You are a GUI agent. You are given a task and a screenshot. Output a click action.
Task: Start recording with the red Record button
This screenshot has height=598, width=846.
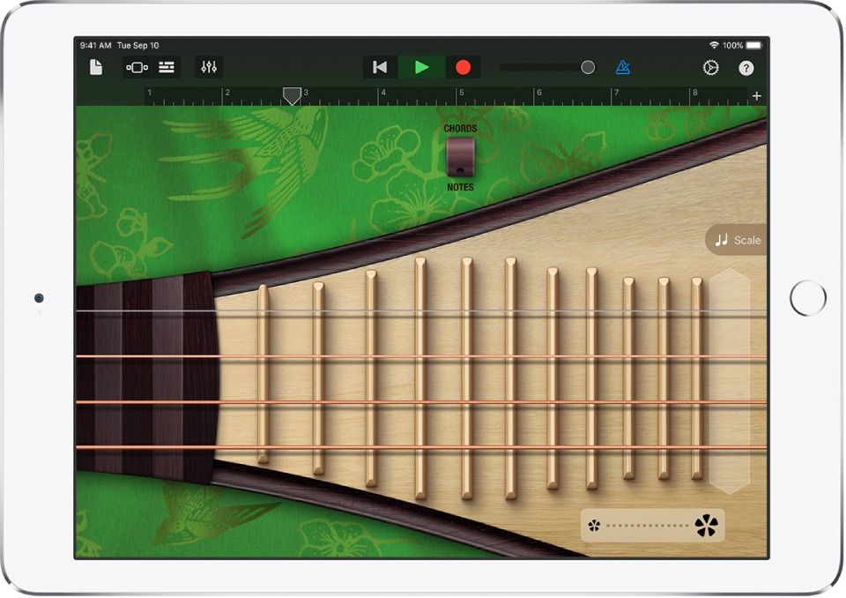coord(463,68)
